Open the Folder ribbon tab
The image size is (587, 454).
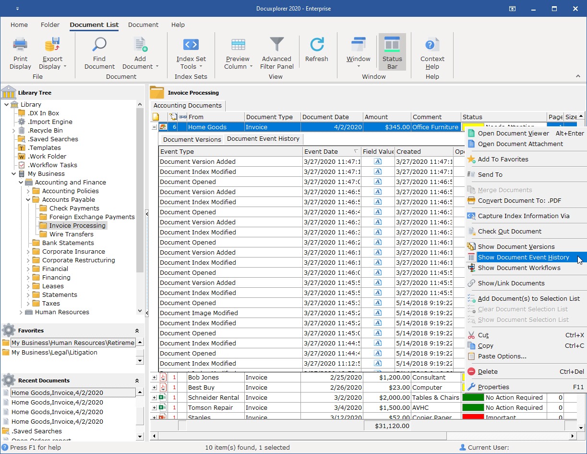click(50, 25)
